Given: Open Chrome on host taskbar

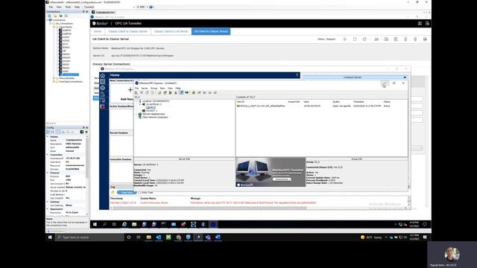Looking at the screenshot, I should pos(178,237).
